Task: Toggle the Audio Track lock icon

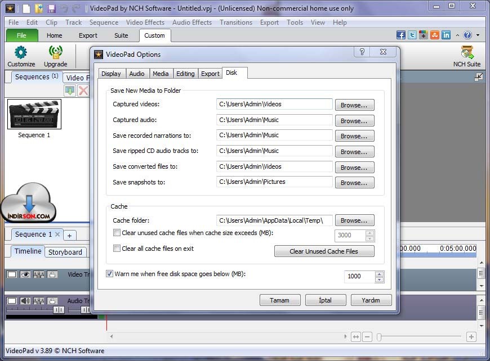Action: pyautogui.click(x=52, y=301)
